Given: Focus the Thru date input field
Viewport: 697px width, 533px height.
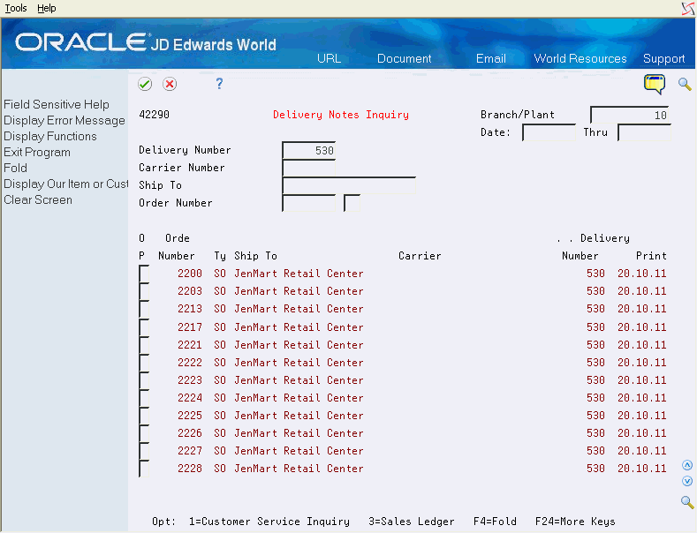Looking at the screenshot, I should point(644,132).
